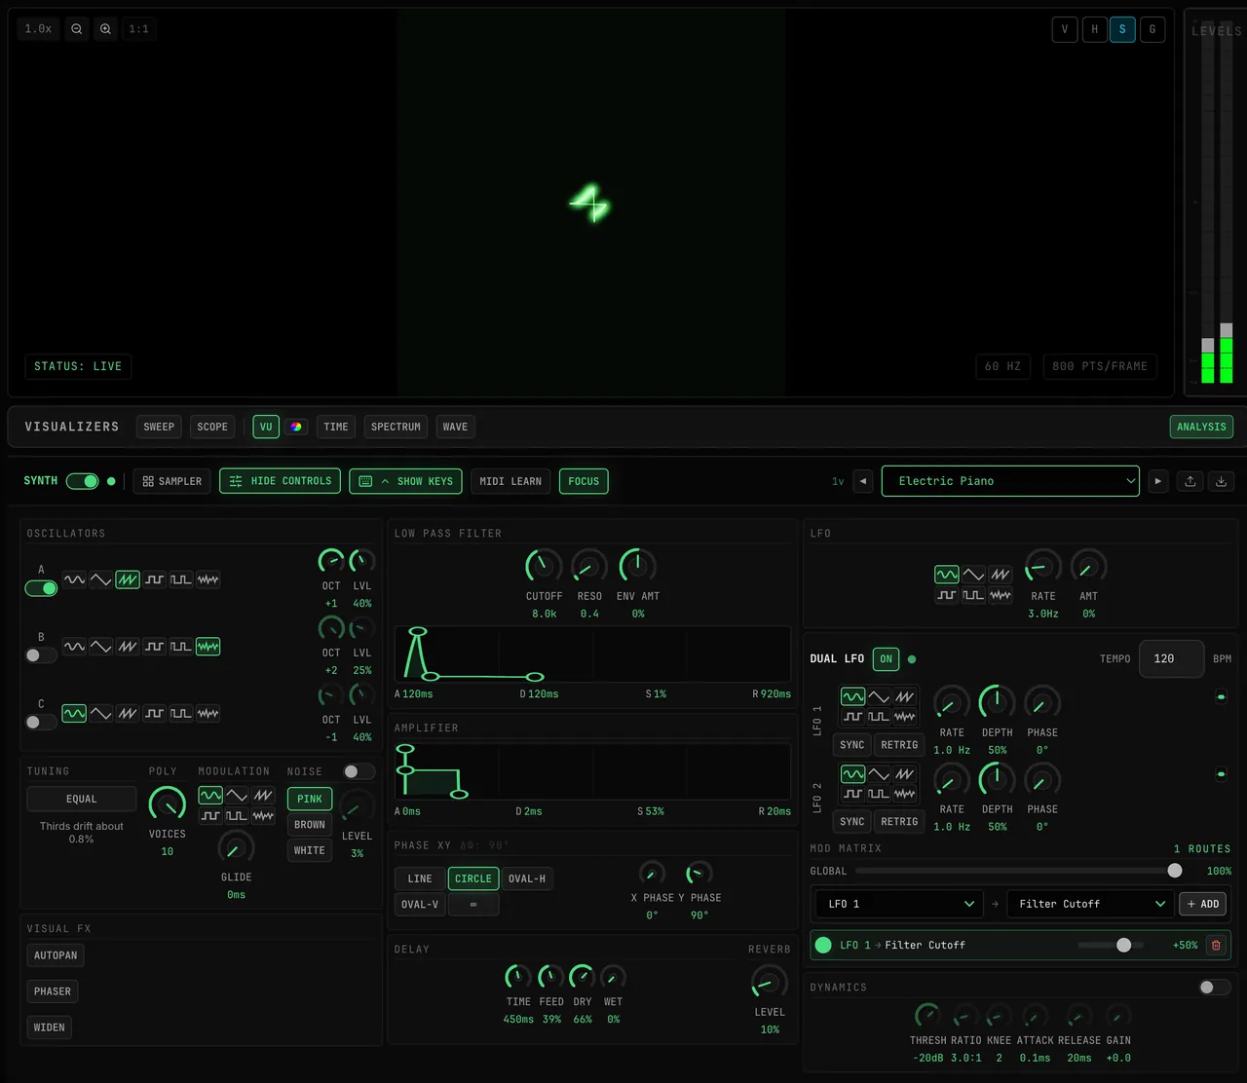
Task: Pick square waveform for oscillator B
Action: [x=154, y=647]
